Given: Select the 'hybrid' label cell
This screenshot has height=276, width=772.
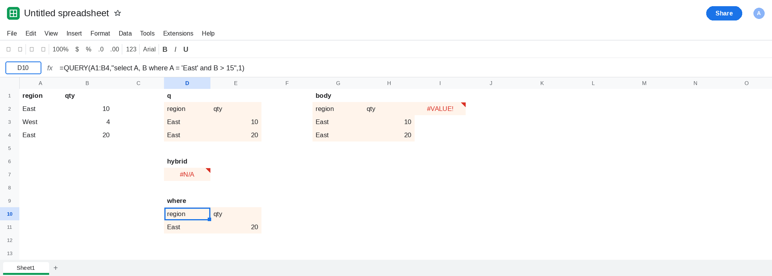Looking at the screenshot, I should pyautogui.click(x=187, y=161).
